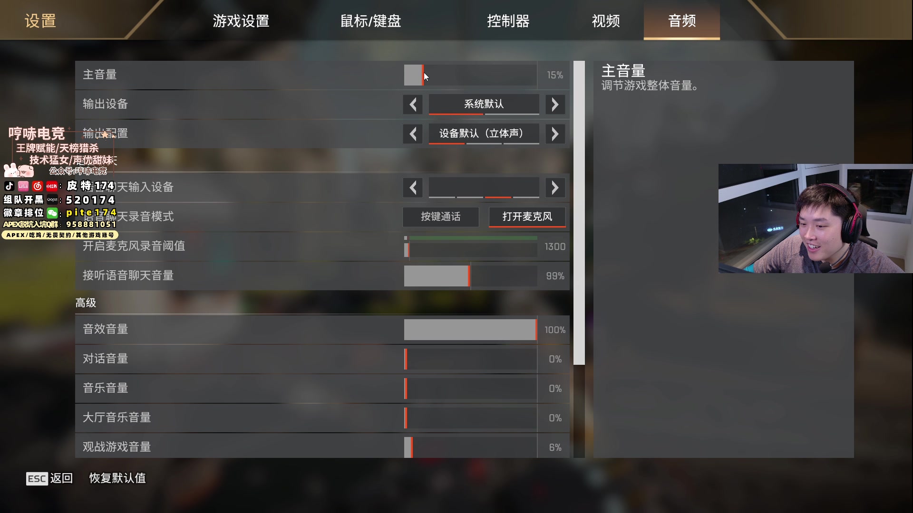Click the ESC 返回 key icon
913x513 pixels.
pos(37,478)
